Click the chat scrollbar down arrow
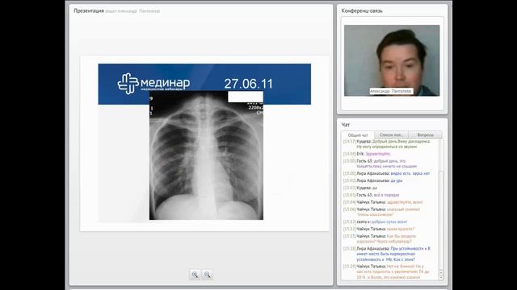 click(441, 277)
